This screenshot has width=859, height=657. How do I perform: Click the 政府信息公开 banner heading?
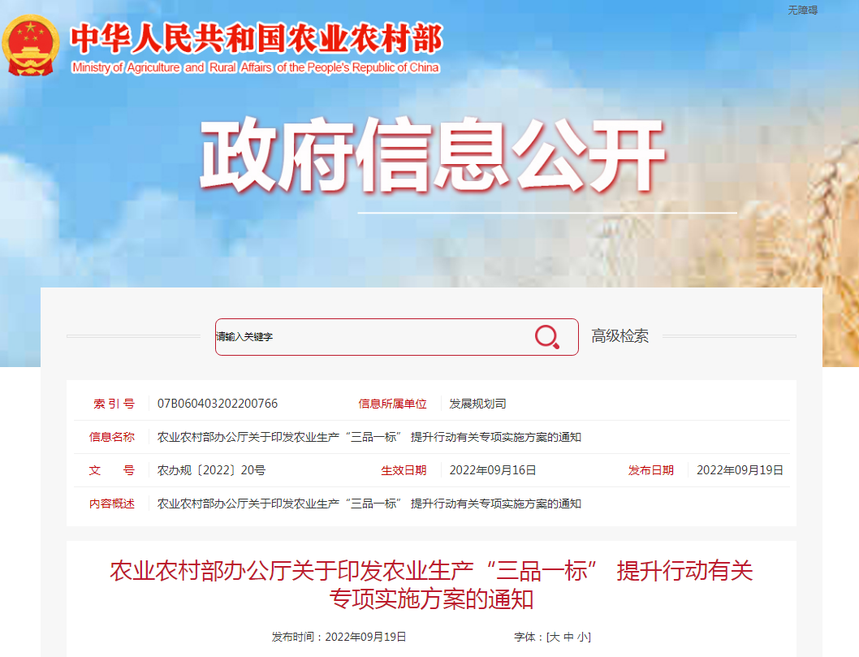coord(433,154)
